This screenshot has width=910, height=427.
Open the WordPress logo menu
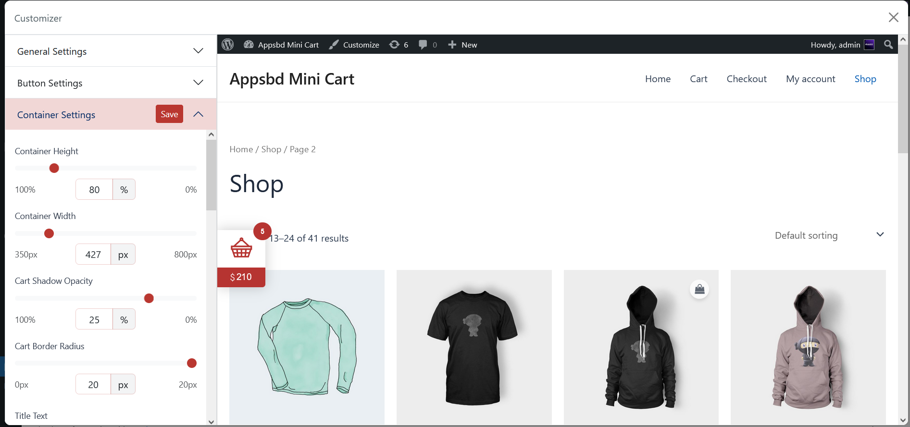coord(228,45)
